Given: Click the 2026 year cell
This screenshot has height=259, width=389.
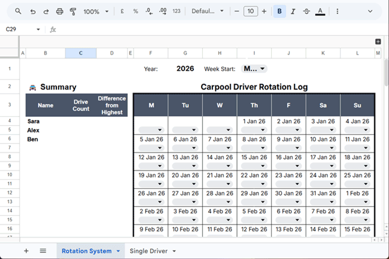Looking at the screenshot, I should click(185, 69).
